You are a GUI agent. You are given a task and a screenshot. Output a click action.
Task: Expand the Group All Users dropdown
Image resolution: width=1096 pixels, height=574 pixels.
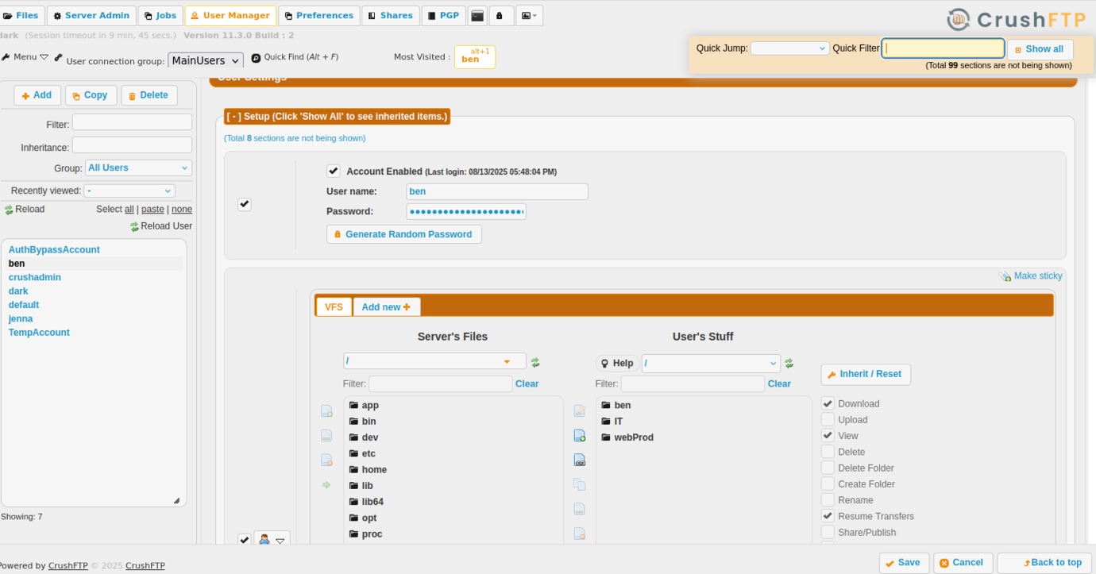point(138,168)
